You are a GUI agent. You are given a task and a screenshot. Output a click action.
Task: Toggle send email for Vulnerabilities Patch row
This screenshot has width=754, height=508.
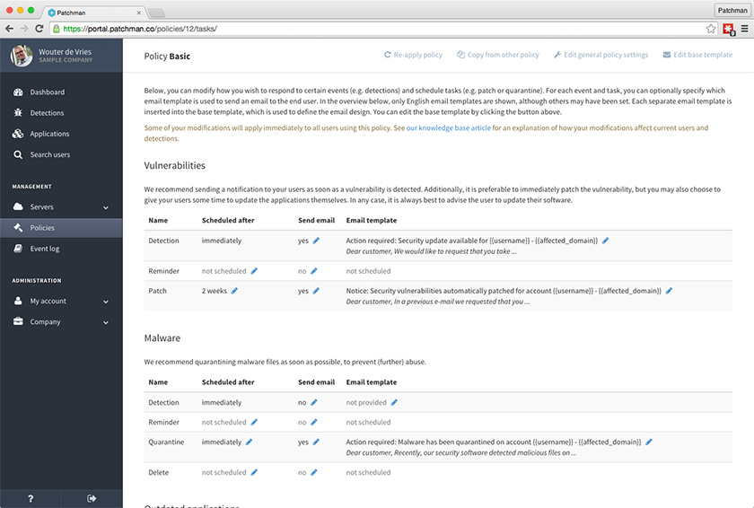(x=316, y=291)
